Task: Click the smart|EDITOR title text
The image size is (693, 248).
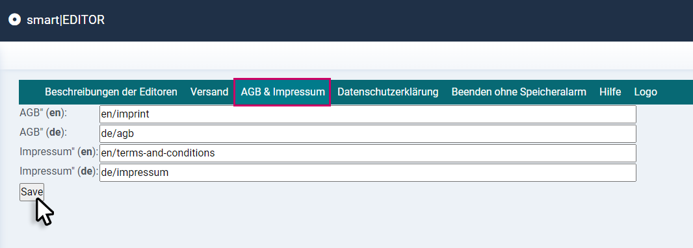Action: (66, 20)
